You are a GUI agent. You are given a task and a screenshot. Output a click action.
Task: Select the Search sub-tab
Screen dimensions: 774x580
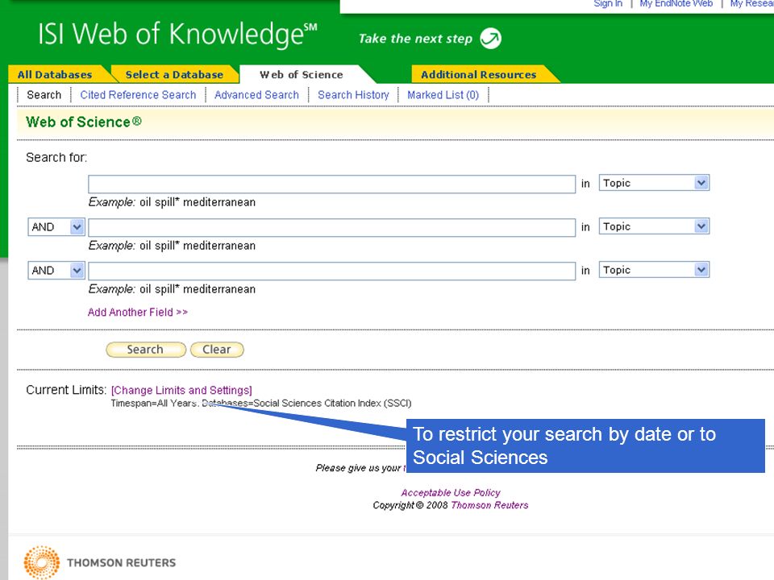point(44,95)
